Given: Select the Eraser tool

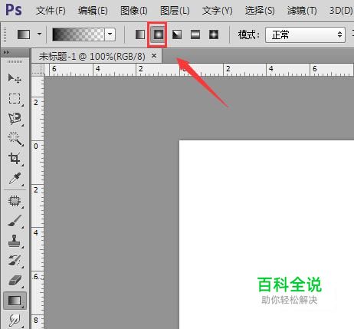Looking at the screenshot, I should [x=15, y=281].
